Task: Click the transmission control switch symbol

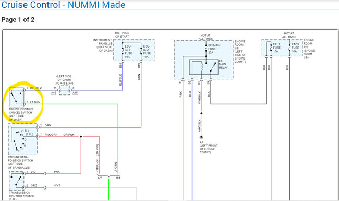Action: point(17,181)
